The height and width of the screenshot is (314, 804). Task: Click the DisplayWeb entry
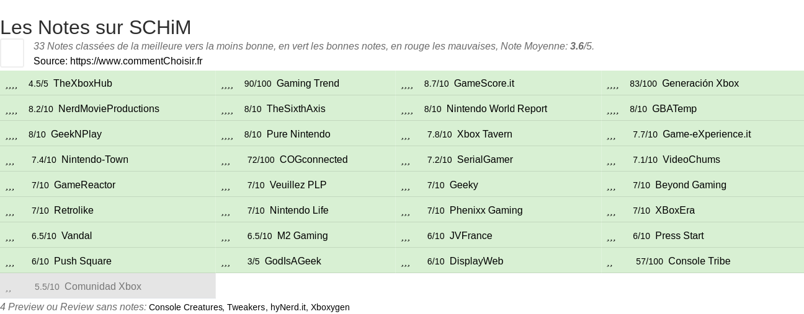tap(476, 261)
